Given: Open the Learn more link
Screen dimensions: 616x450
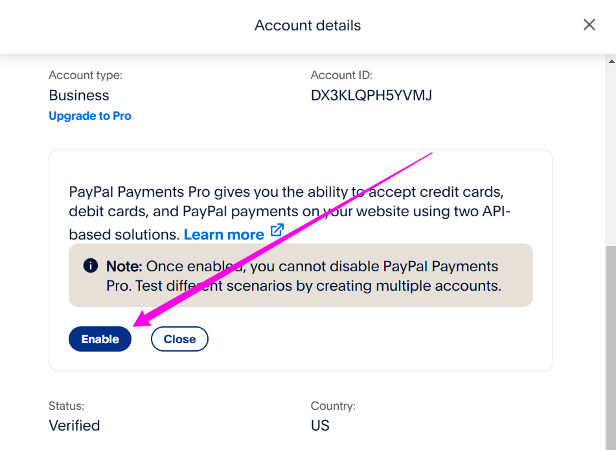Looking at the screenshot, I should (223, 234).
